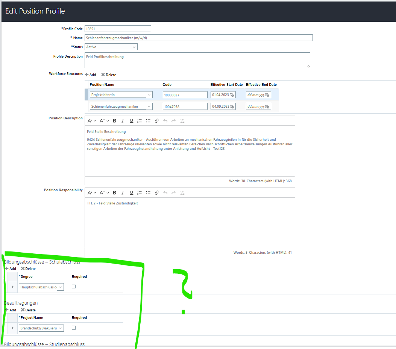Open font family menu in Position Responsibility
The width and height of the screenshot is (396, 349).
[92, 193]
